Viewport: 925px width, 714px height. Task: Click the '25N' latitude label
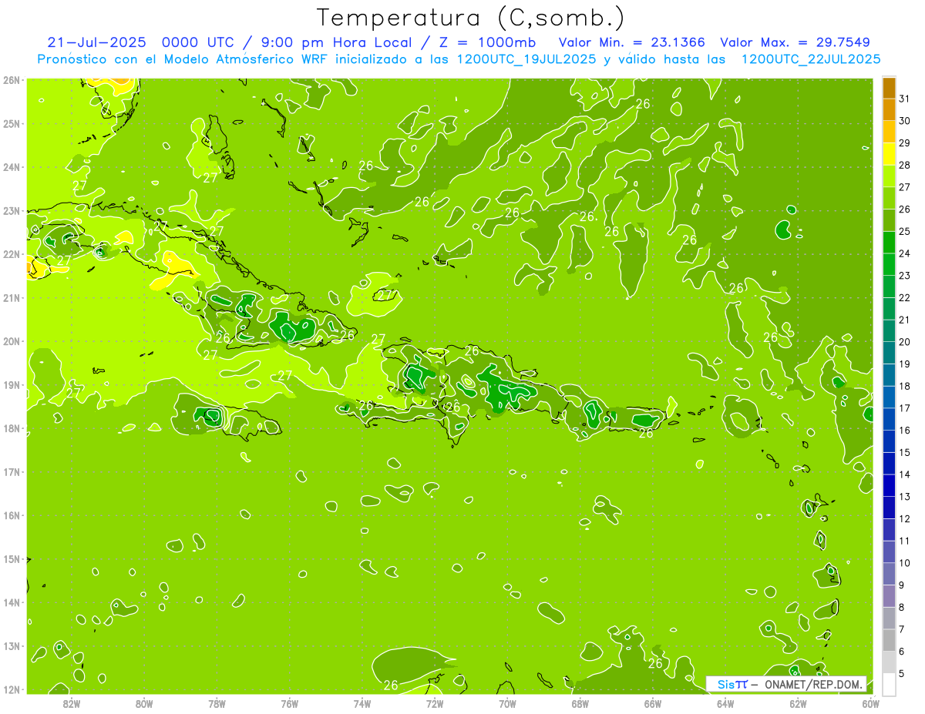click(x=11, y=123)
